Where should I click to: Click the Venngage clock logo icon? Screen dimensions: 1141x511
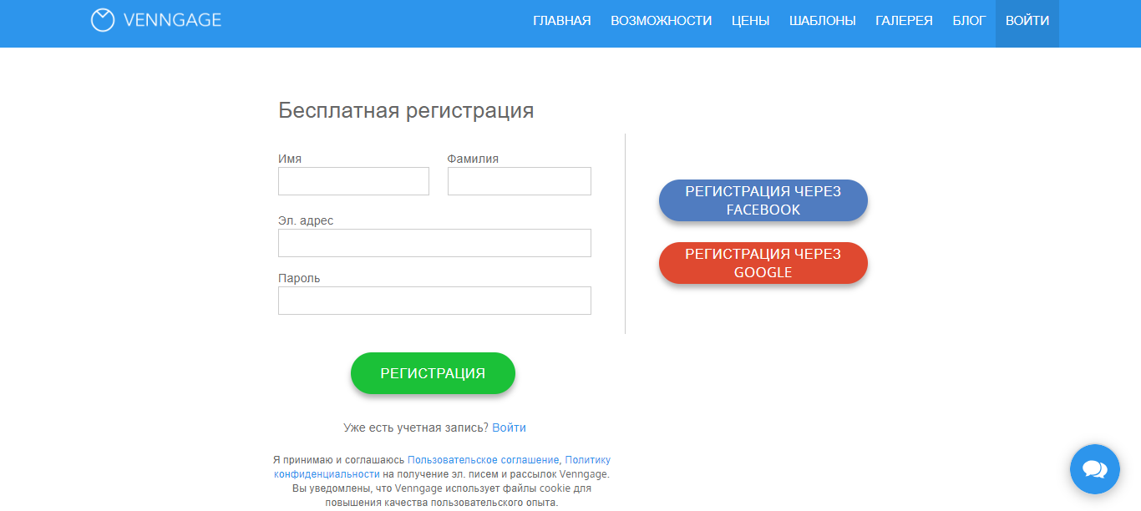(102, 21)
